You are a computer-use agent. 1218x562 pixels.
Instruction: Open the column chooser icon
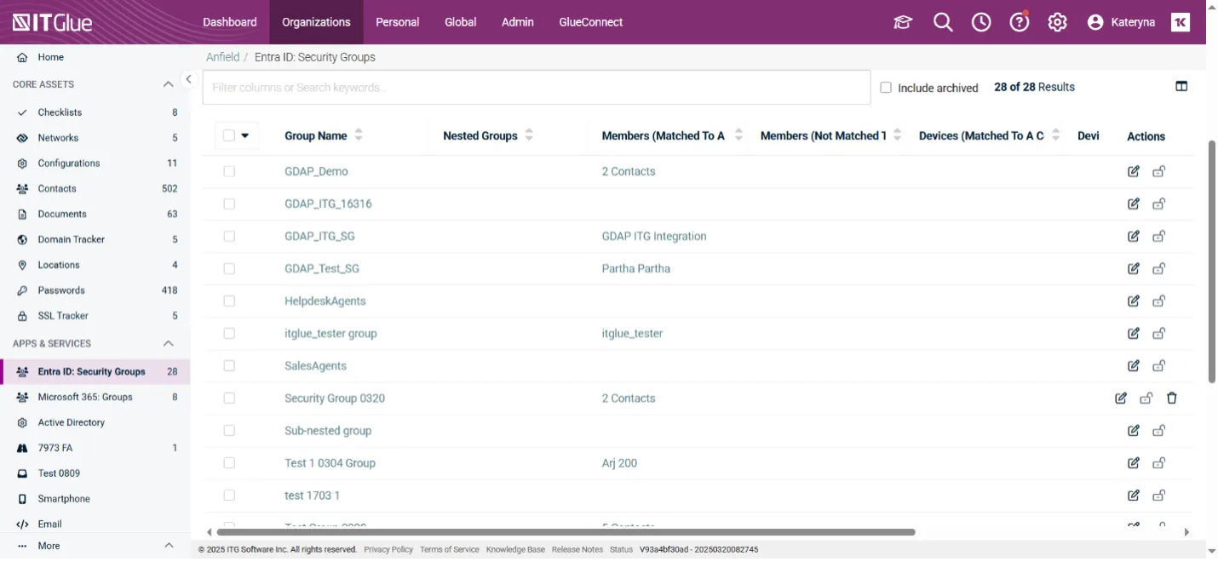1181,86
